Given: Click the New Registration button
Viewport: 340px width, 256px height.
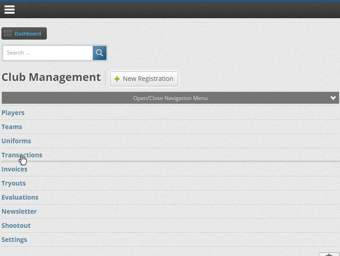Looking at the screenshot, I should (x=144, y=79).
